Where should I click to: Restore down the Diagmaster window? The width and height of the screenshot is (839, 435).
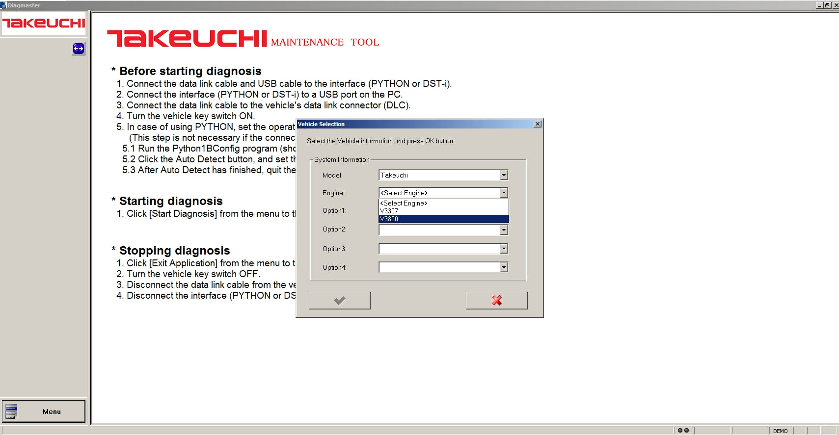pos(827,5)
